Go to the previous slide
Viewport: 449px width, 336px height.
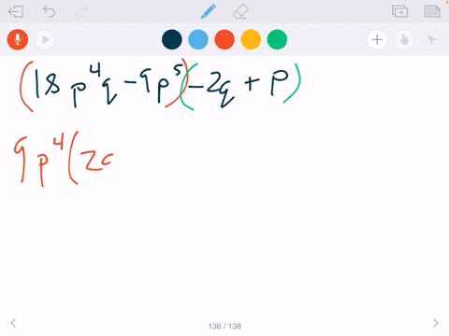click(13, 323)
